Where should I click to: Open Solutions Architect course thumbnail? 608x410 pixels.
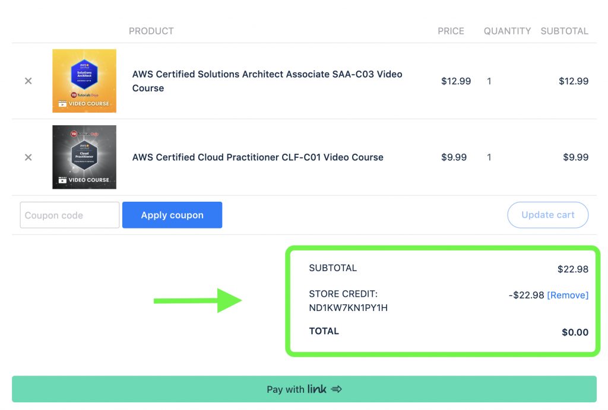click(84, 81)
